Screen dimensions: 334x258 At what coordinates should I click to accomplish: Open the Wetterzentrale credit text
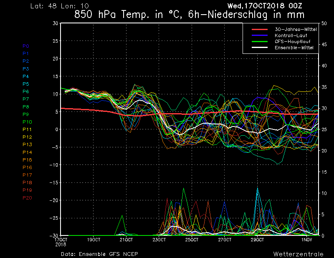[x=298, y=254]
